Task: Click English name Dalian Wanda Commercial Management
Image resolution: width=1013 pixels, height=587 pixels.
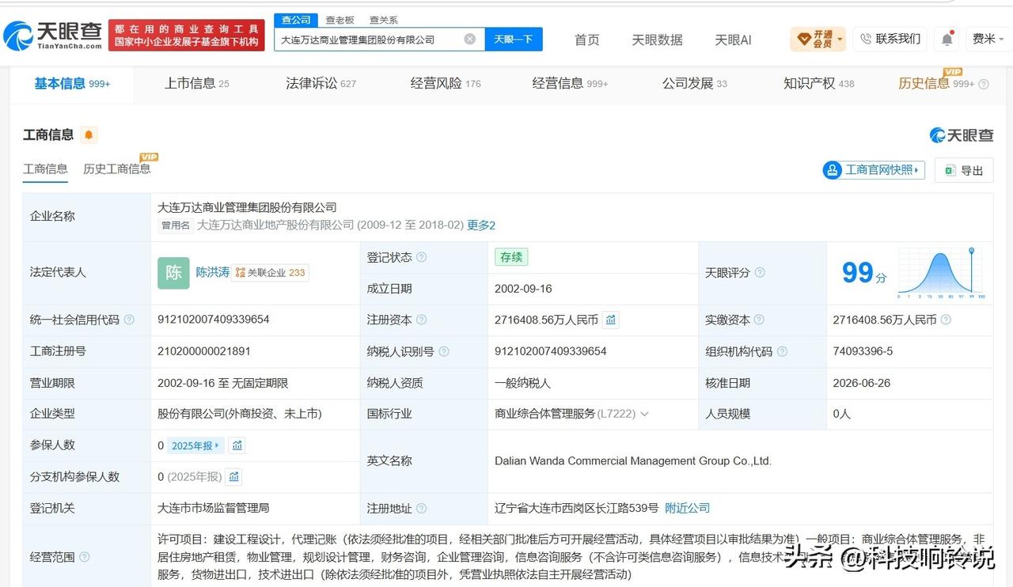Action: tap(633, 461)
